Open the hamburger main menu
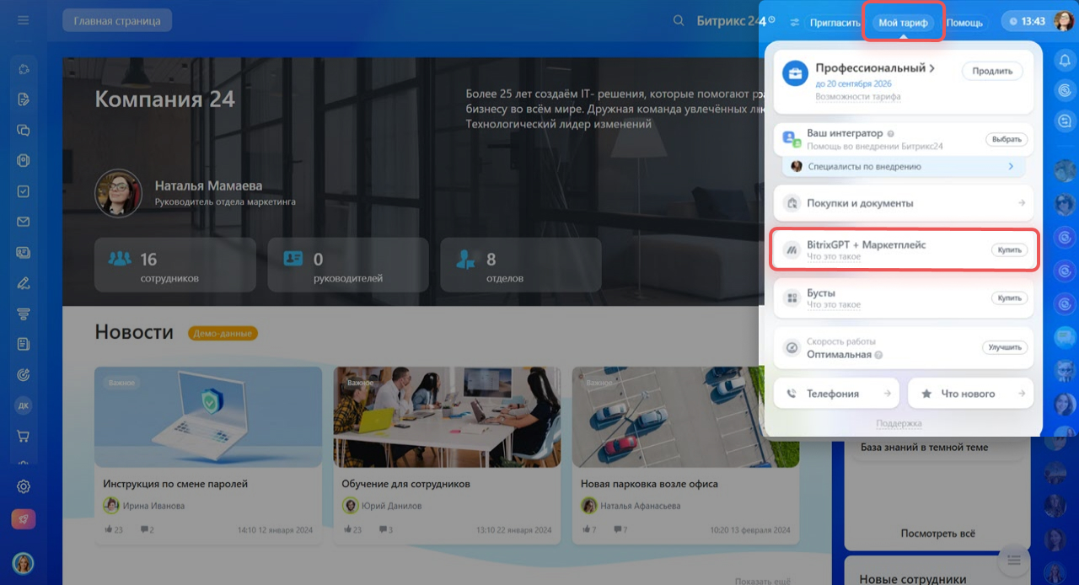The image size is (1079, 585). (24, 20)
